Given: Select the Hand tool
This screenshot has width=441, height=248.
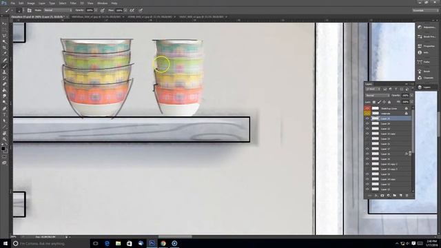Looking at the screenshot, I should pos(5,133).
